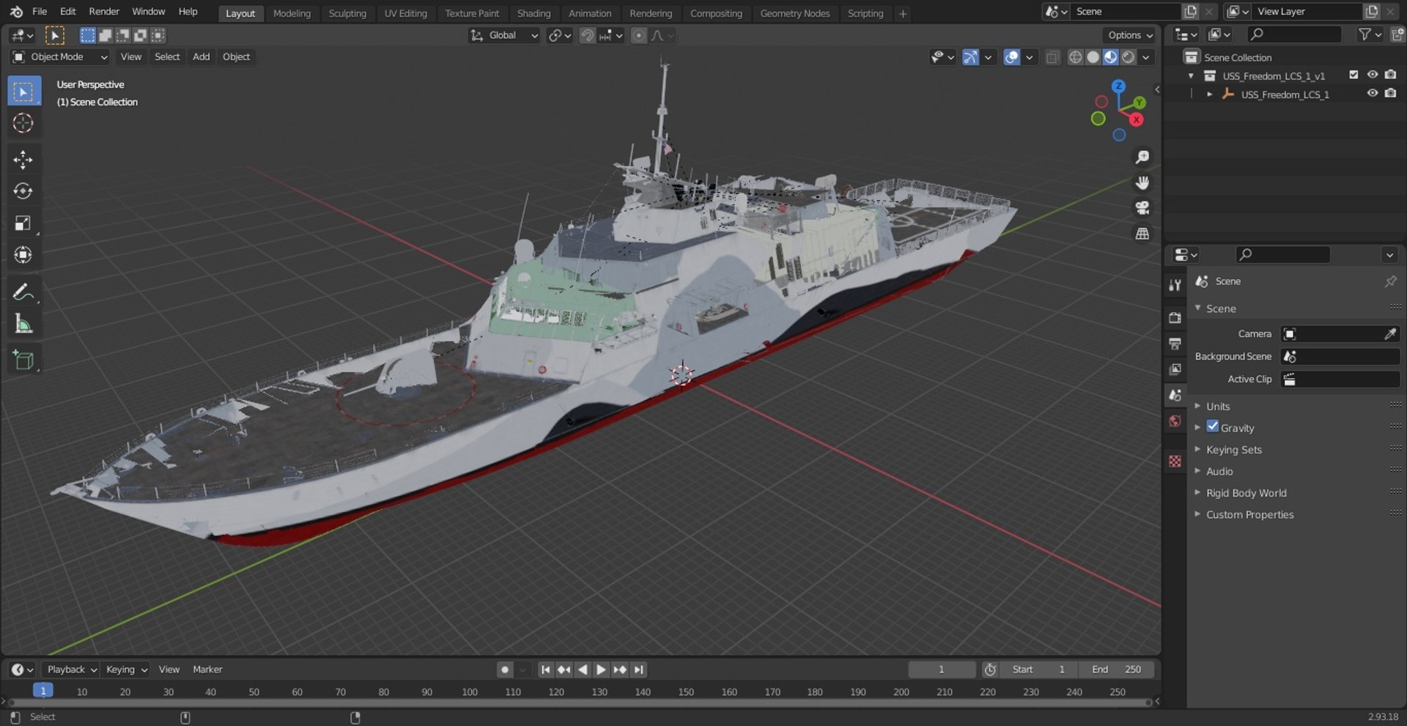
Task: Toggle snapping magnet icon
Action: click(x=587, y=35)
